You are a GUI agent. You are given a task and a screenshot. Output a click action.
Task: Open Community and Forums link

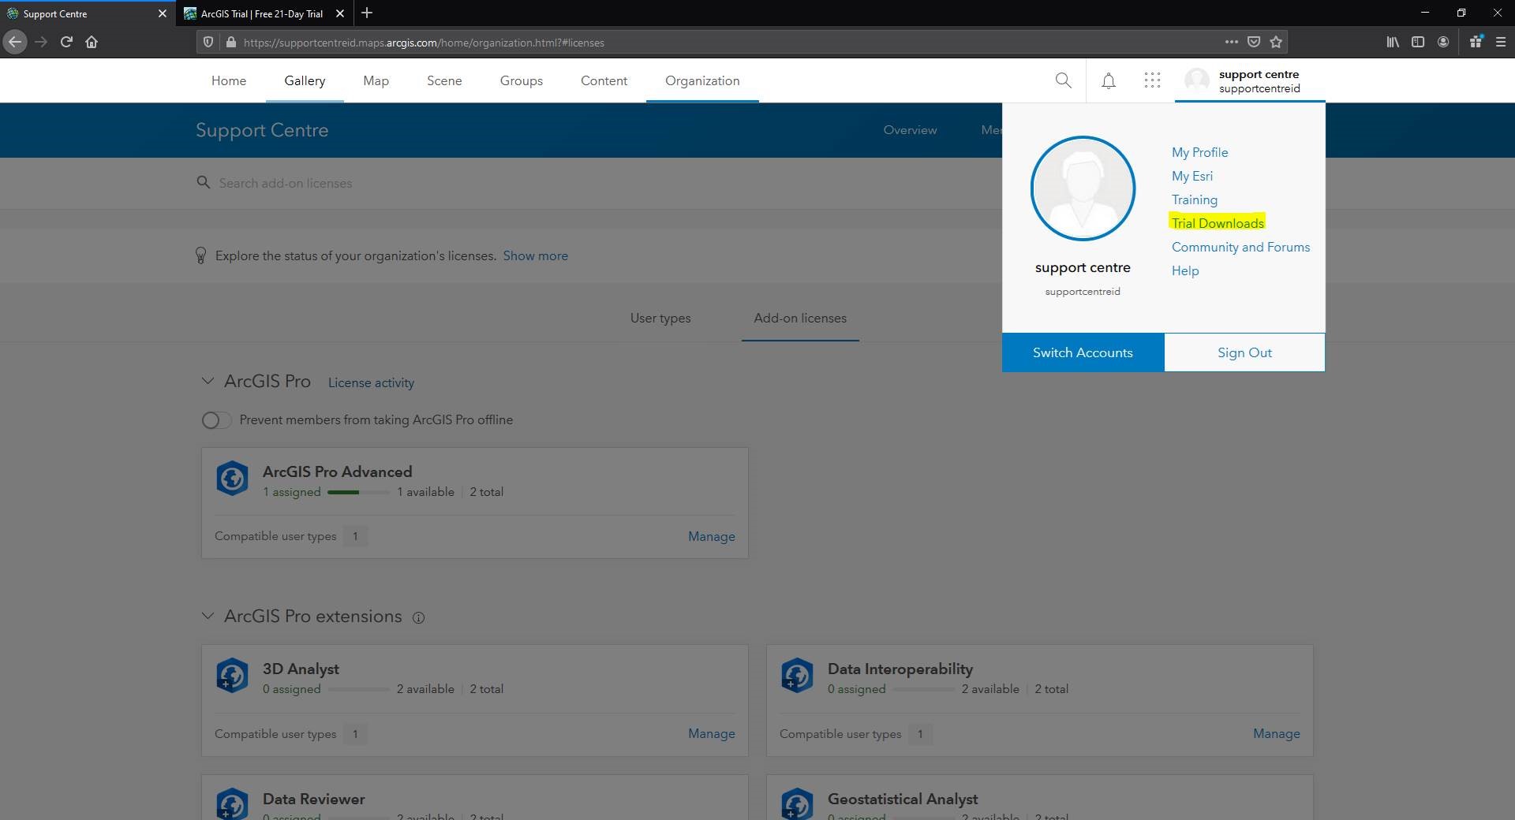click(1240, 247)
